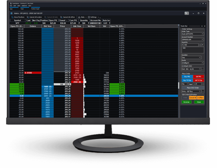
Task: Click the Vol Bars column header
Action: tap(92, 26)
